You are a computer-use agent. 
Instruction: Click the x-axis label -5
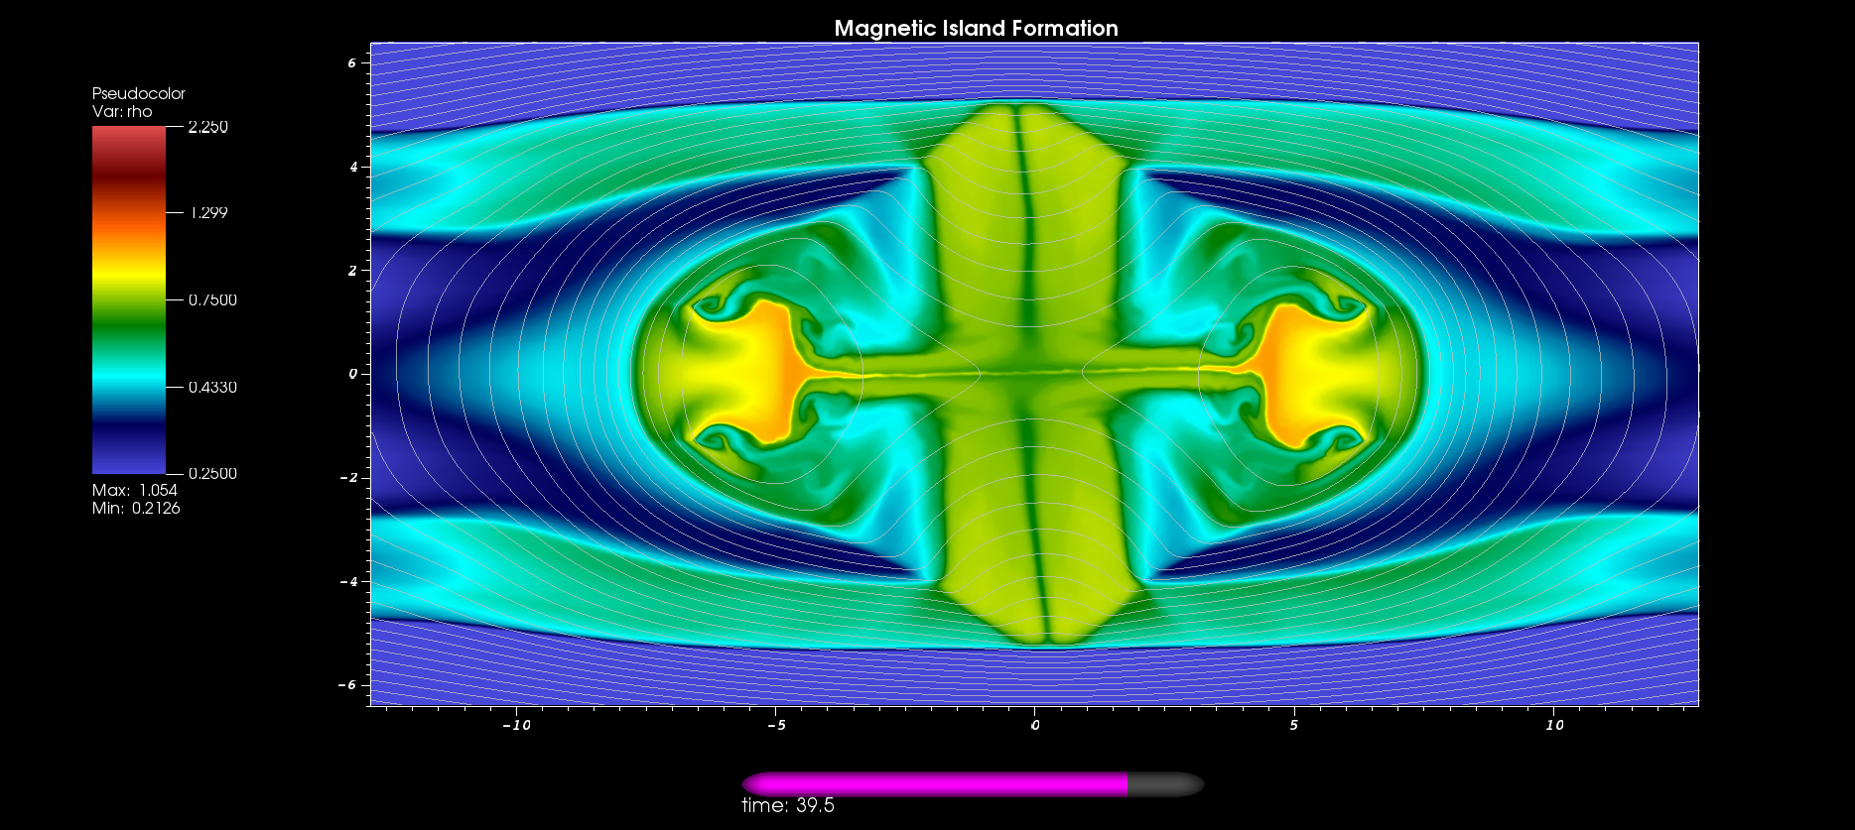click(776, 725)
